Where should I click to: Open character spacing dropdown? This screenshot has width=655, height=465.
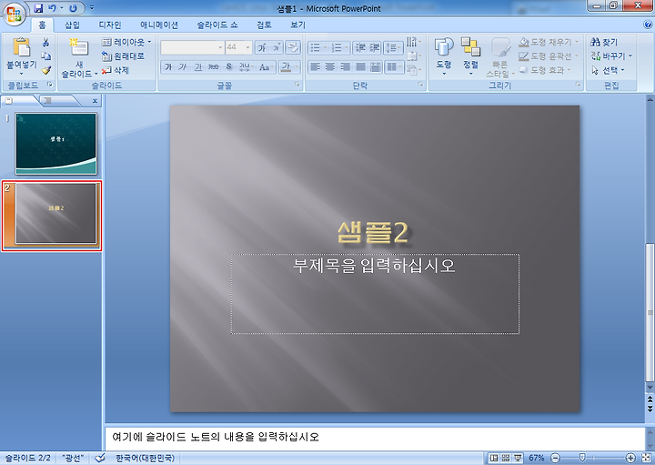coord(247,66)
